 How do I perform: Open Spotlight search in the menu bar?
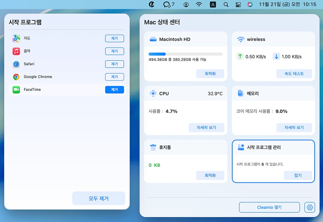[x=226, y=5]
